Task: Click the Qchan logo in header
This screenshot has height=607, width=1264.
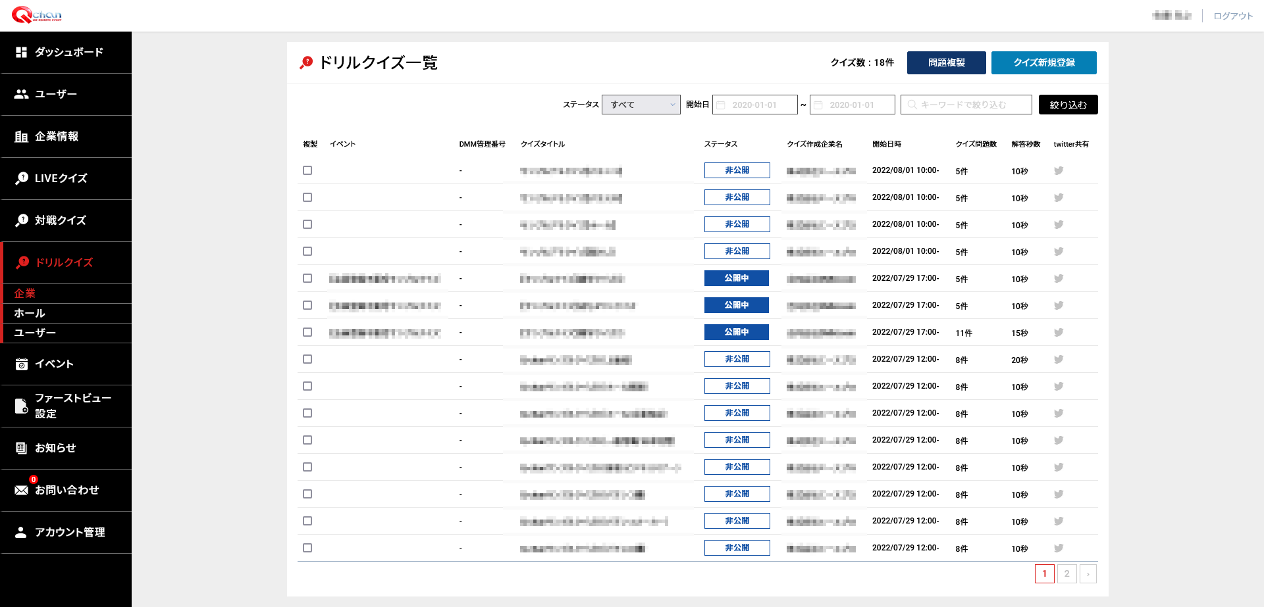Action: tap(37, 14)
